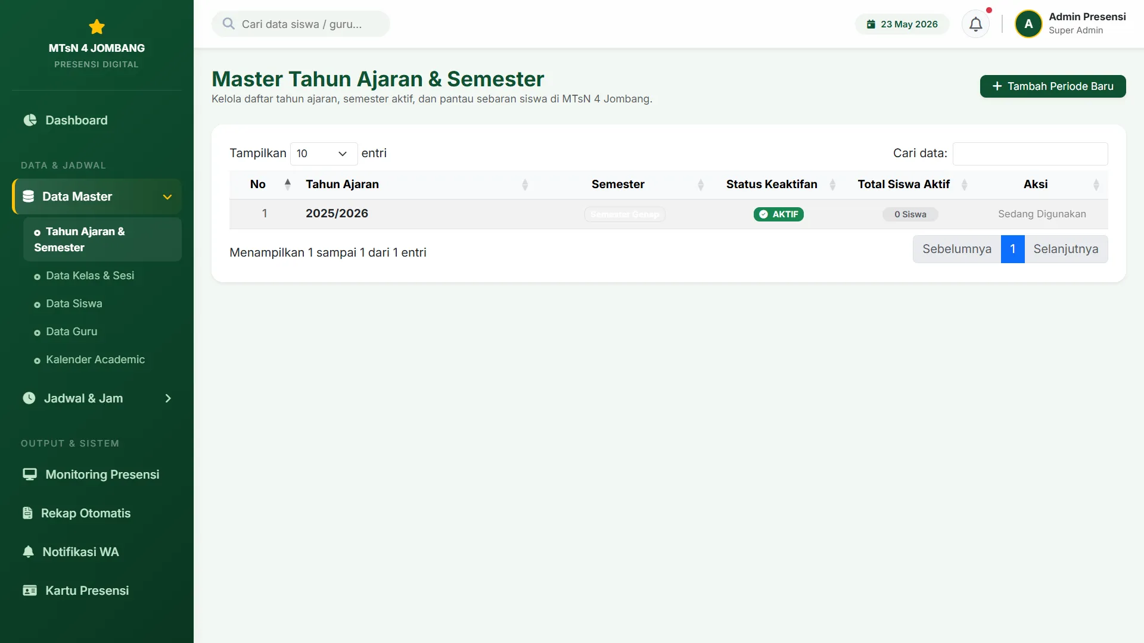Open Notifikasi WA page
Viewport: 1144px width, 643px height.
pyautogui.click(x=97, y=552)
